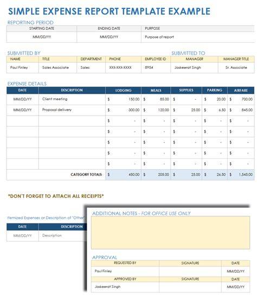This screenshot has height=302, width=257.
Task: Click the 'Don't forget to attach all receipts' note
Action: click(56, 196)
